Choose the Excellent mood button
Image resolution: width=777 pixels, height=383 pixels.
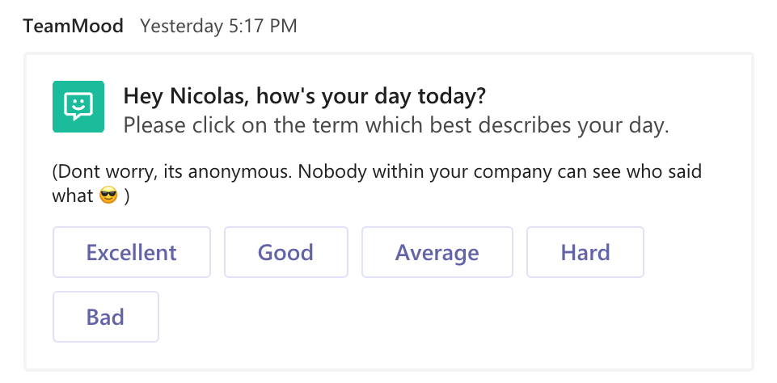point(132,253)
